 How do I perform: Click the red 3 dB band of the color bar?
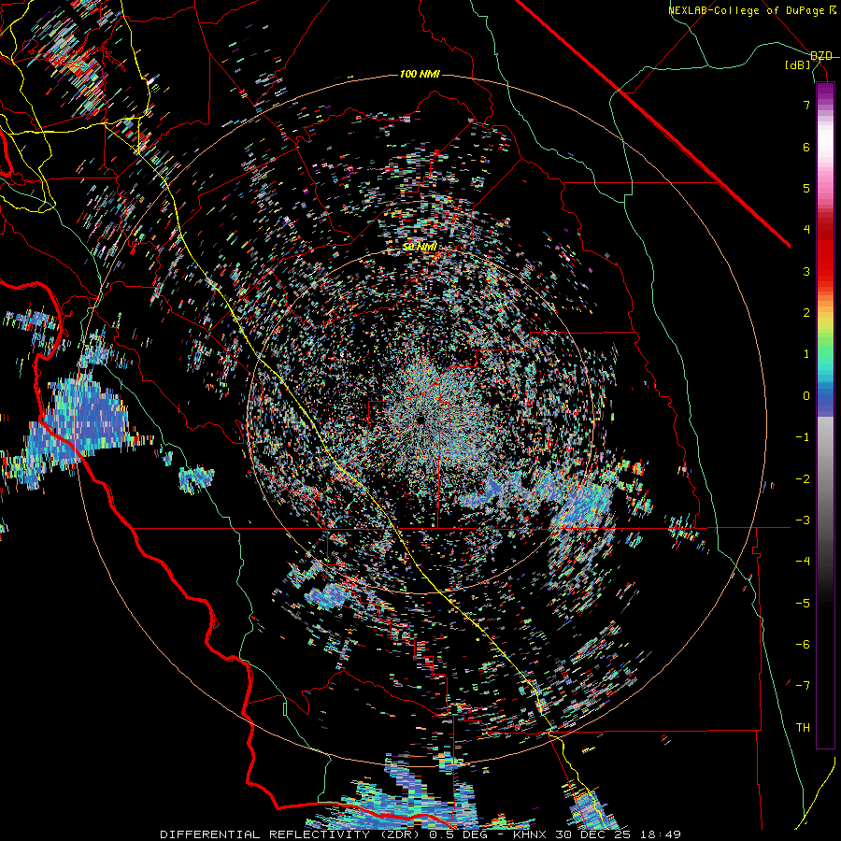[825, 271]
